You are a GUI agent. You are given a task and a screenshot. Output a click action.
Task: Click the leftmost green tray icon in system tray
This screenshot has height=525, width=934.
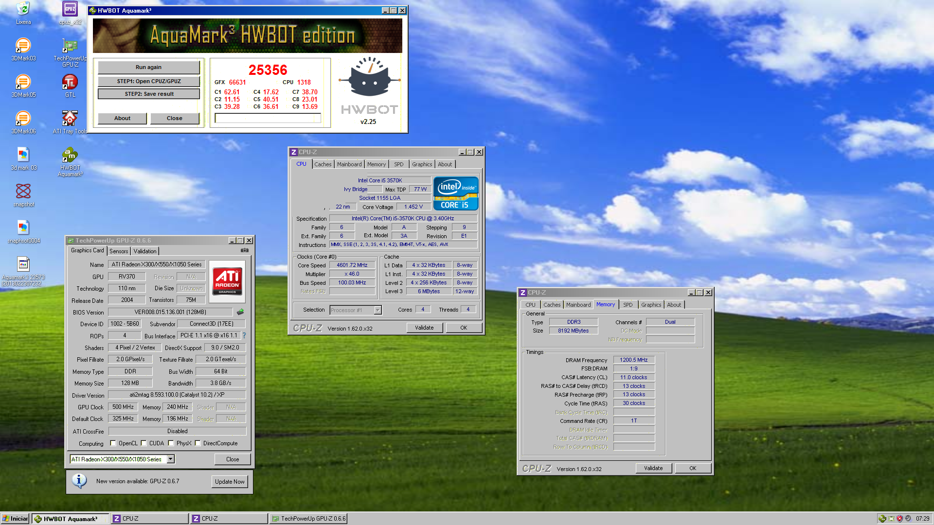(882, 519)
